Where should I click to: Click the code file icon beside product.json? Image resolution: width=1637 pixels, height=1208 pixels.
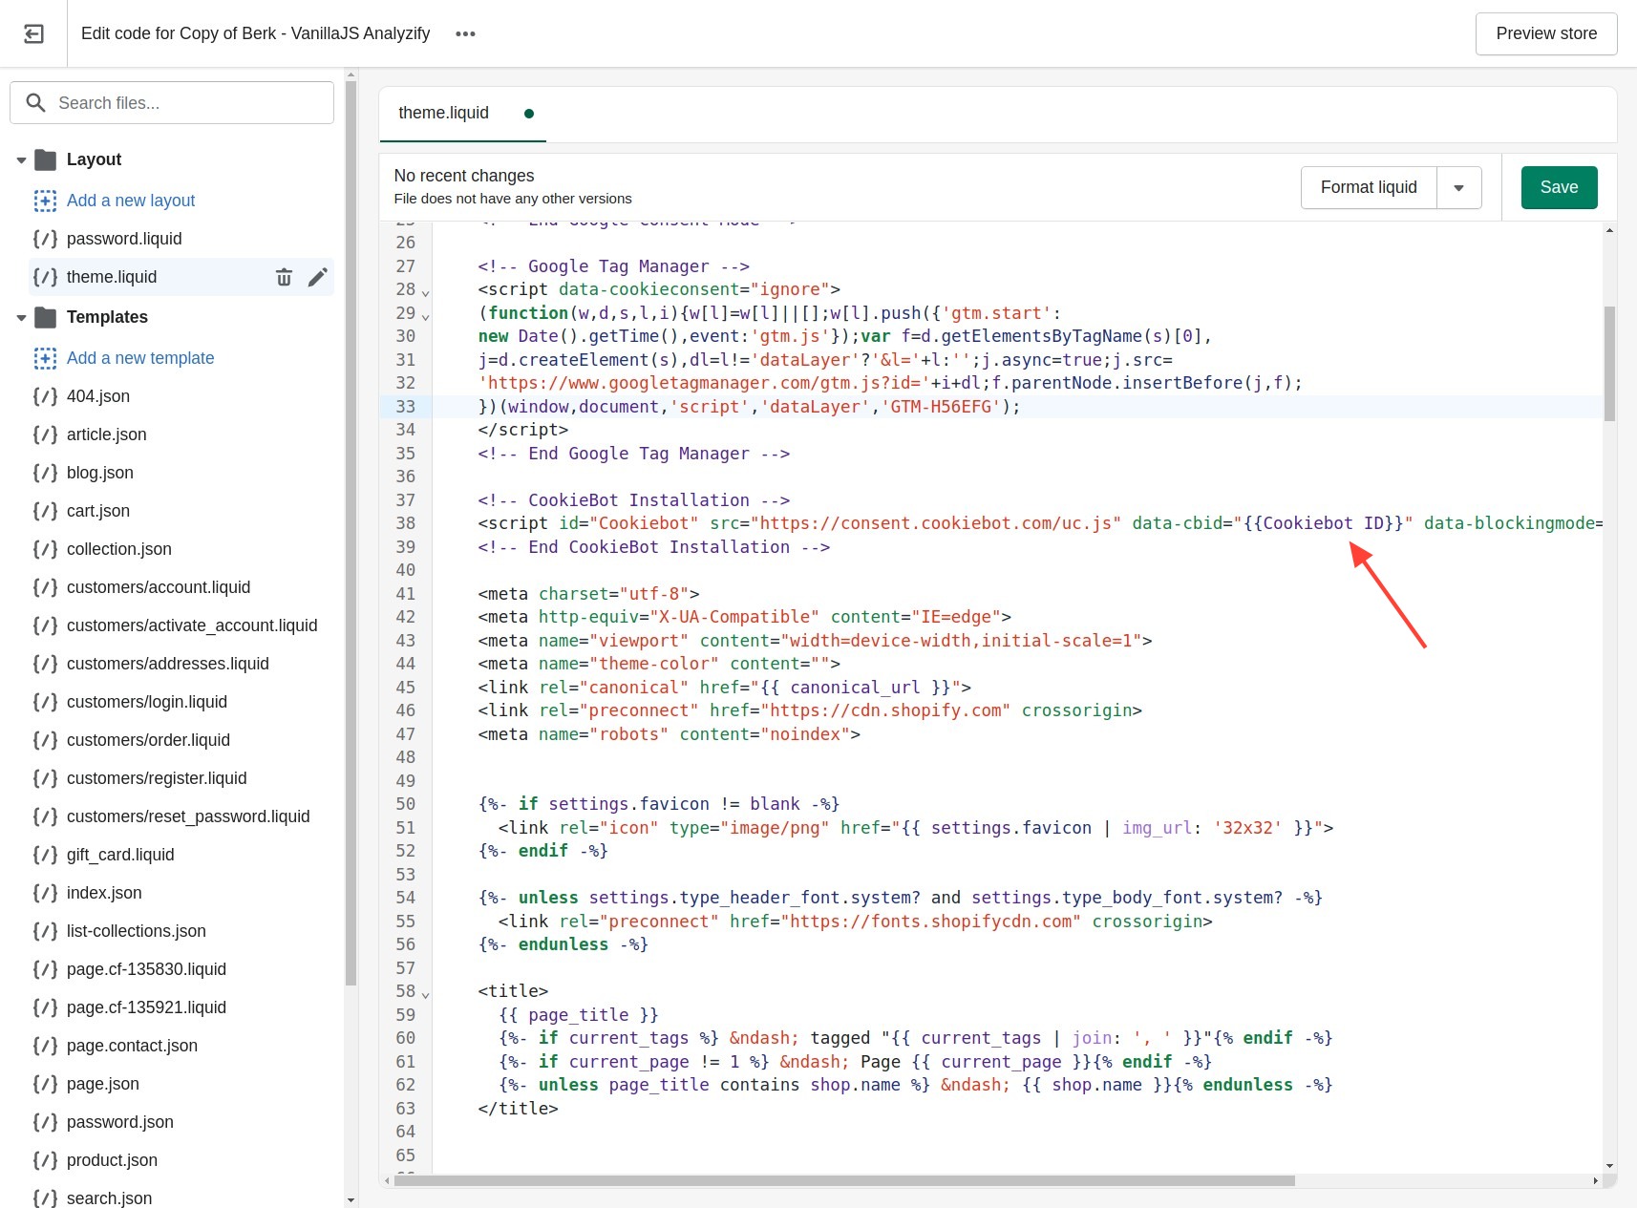tap(44, 1160)
